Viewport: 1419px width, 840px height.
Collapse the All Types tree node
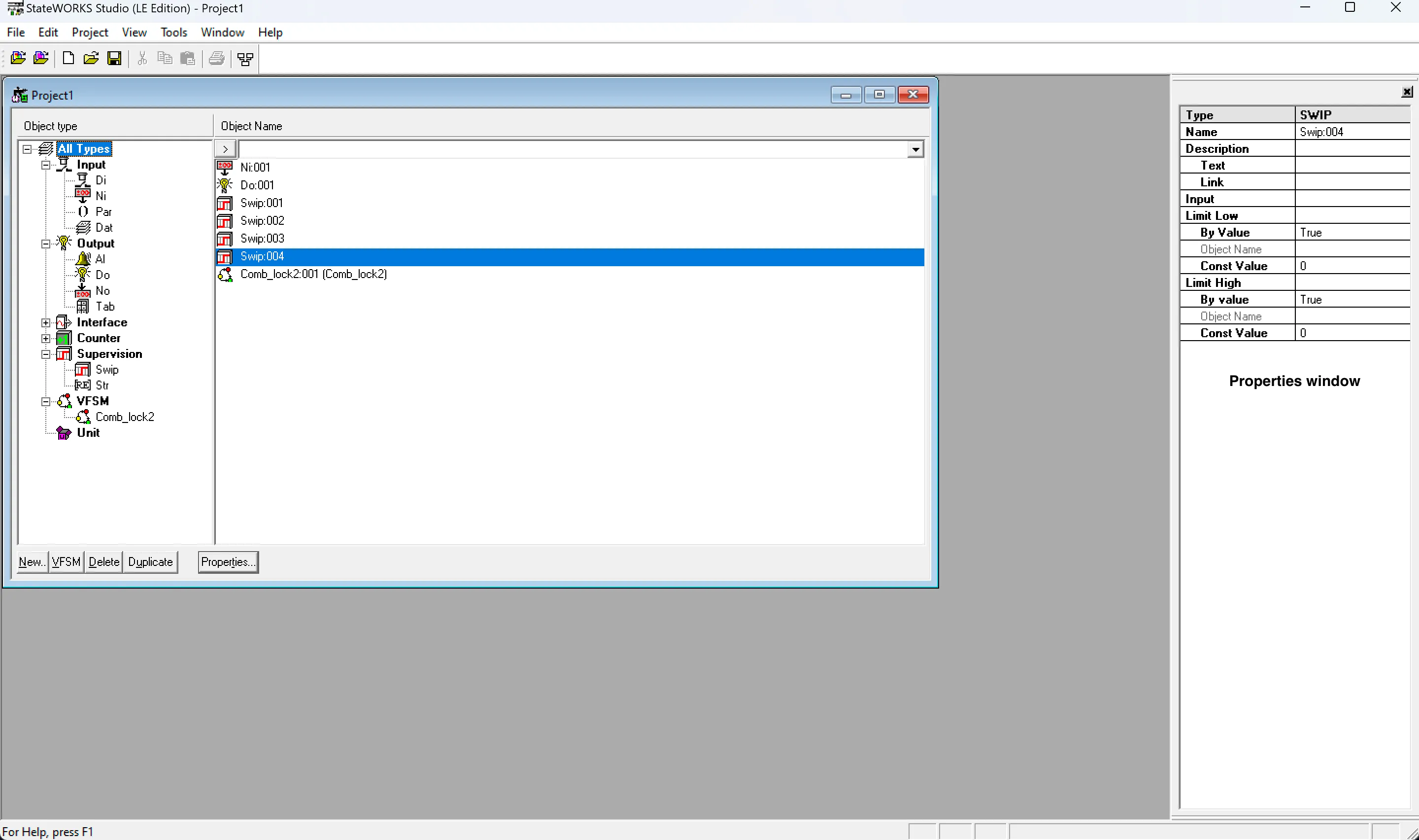(x=27, y=148)
